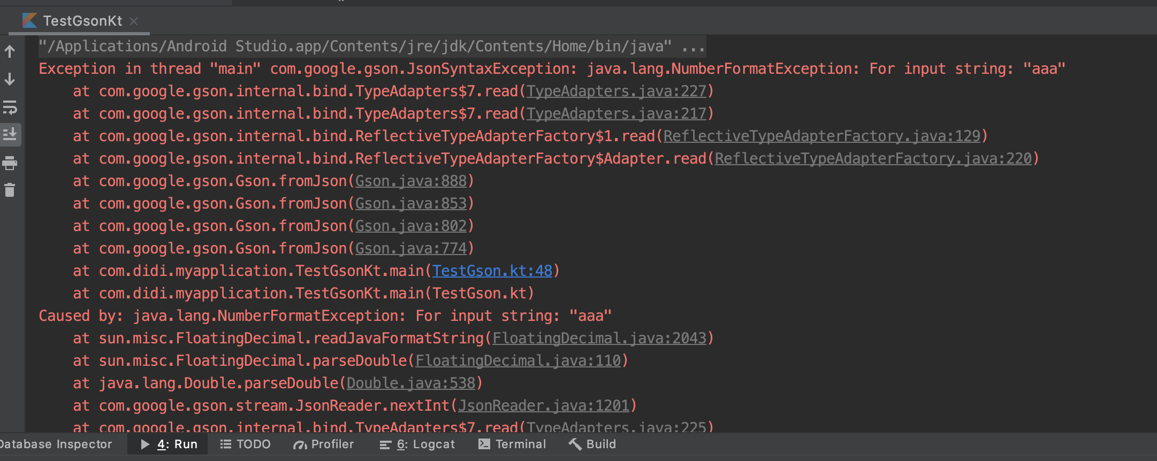The image size is (1157, 461).
Task: Open the ReflectiveTypeAdapterFactory.java:220 link
Action: [873, 159]
